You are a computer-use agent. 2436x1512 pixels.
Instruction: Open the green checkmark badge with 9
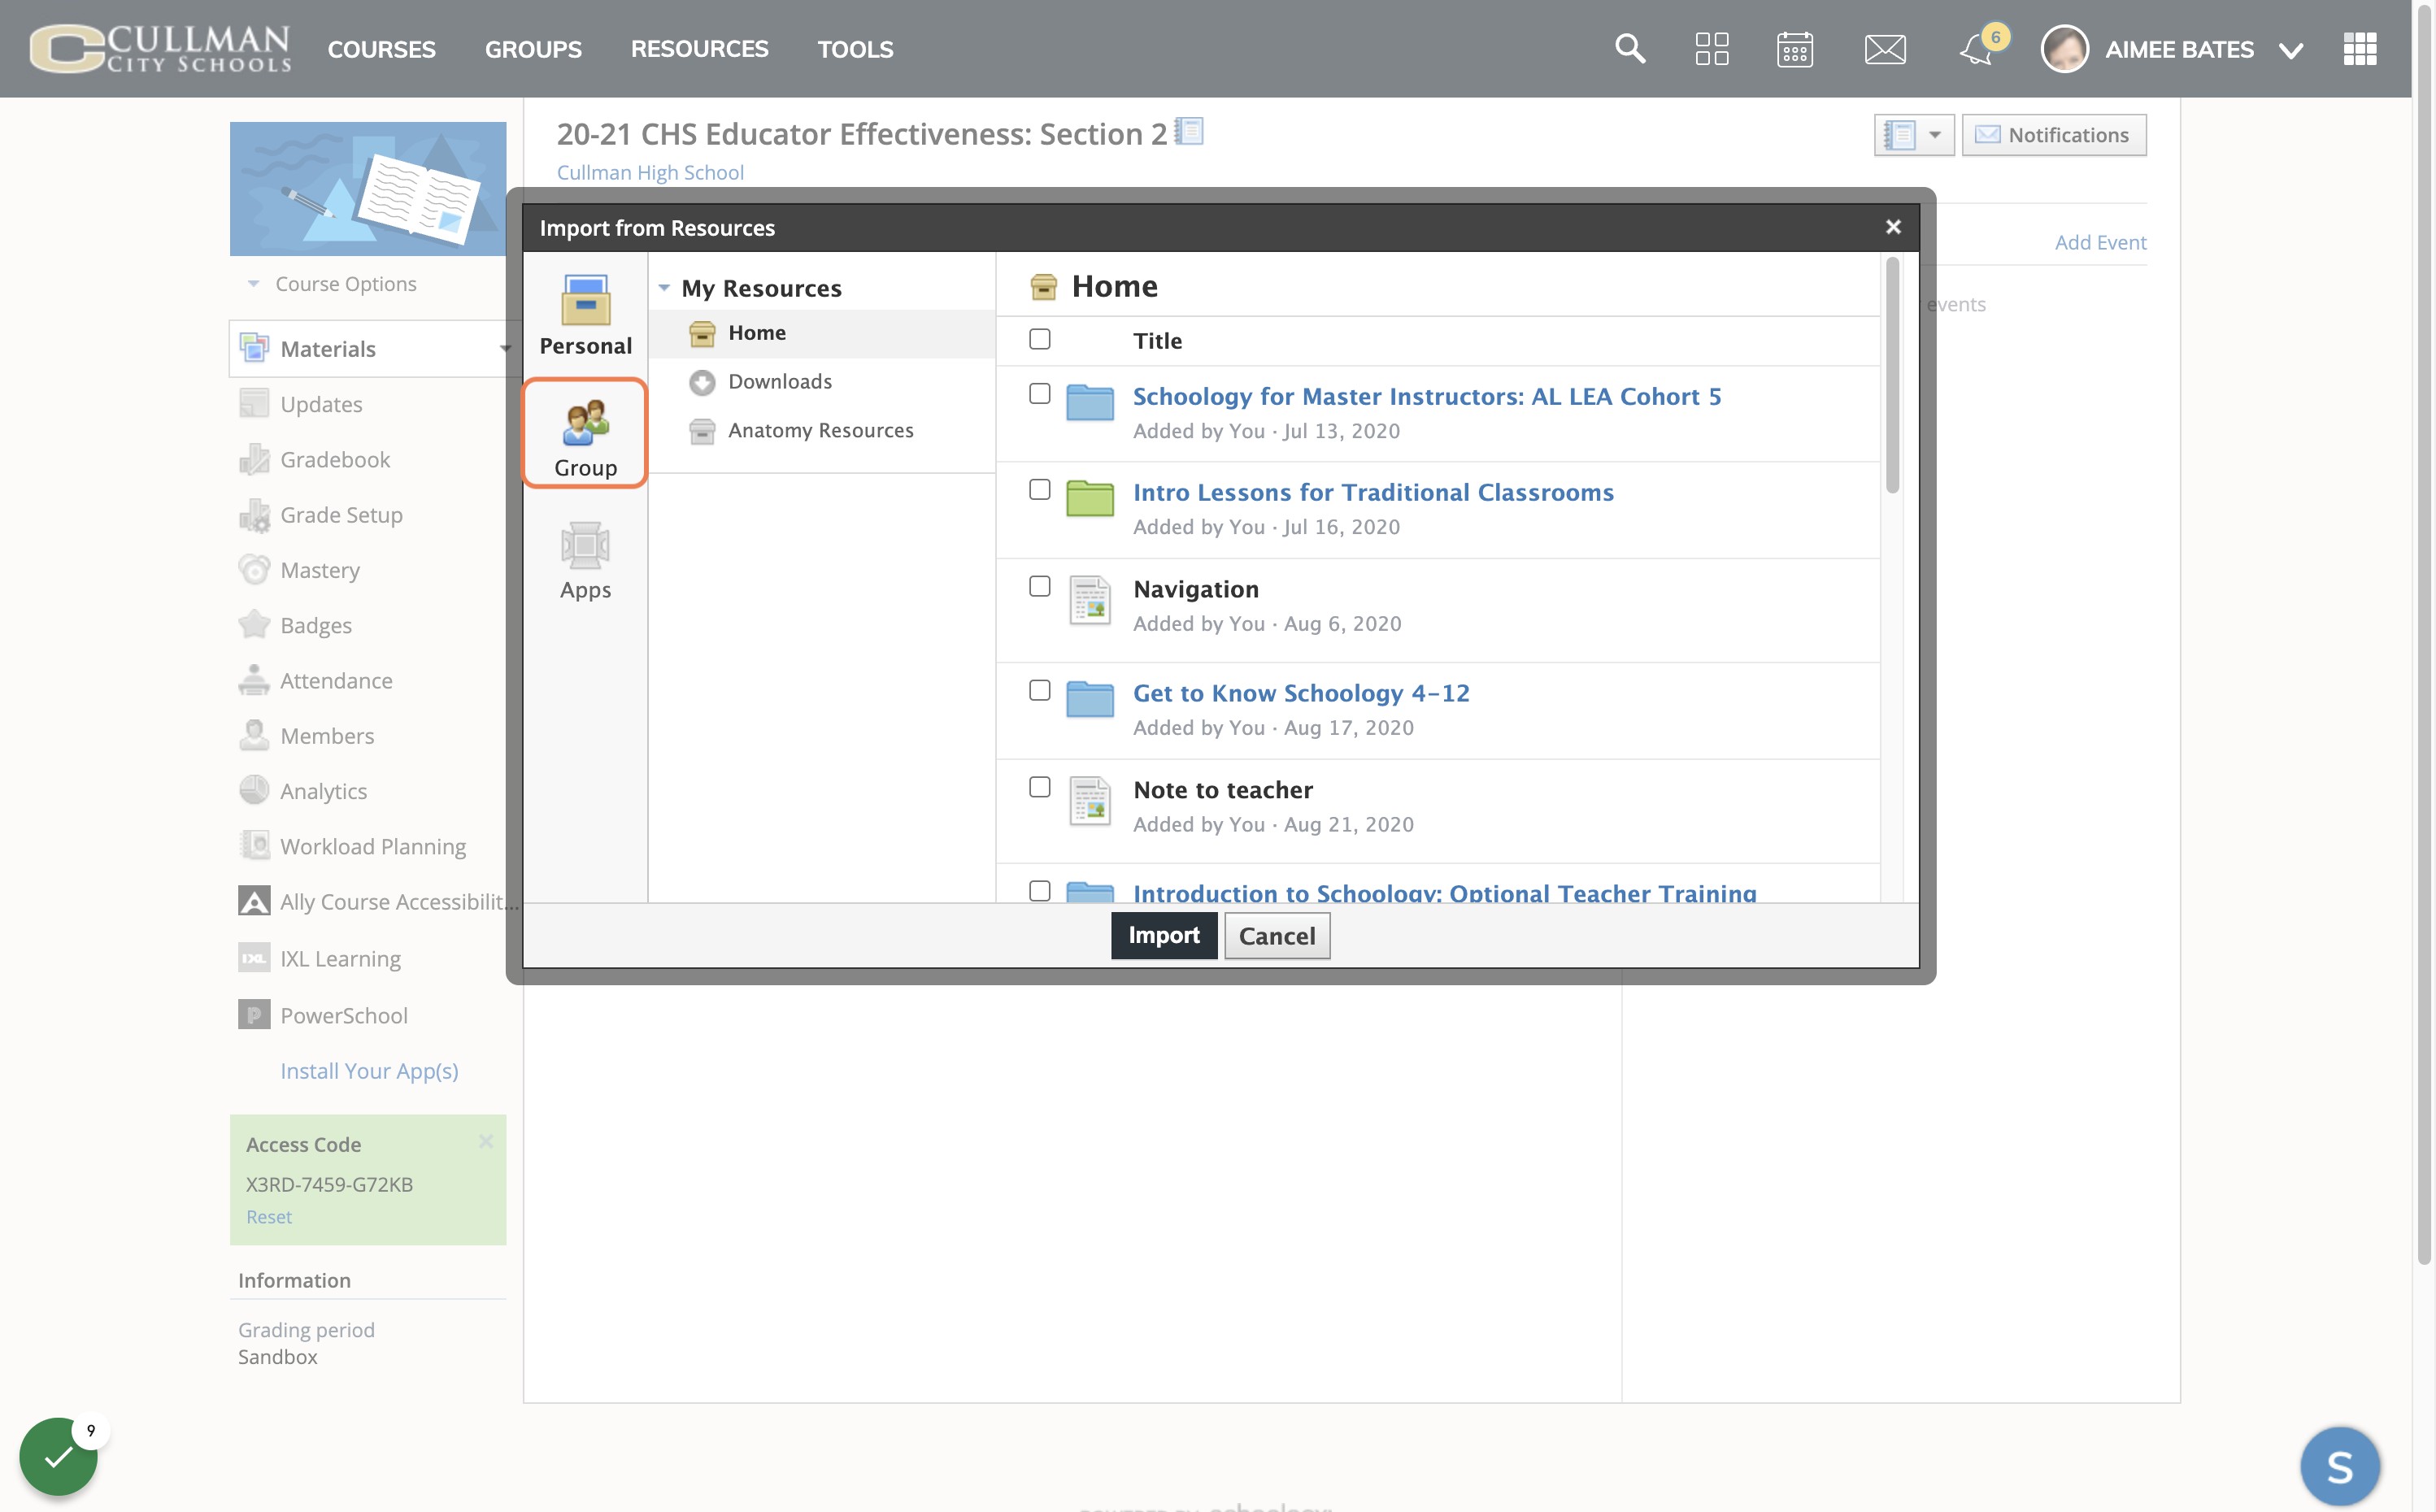click(59, 1455)
